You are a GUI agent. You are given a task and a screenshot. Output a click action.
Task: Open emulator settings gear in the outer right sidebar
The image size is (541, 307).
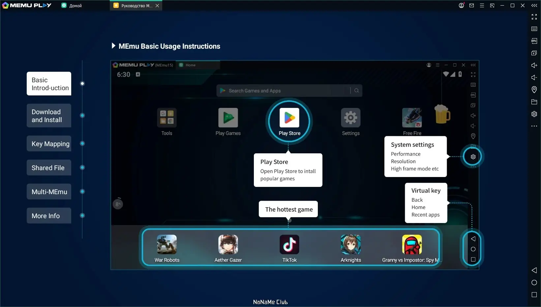534,114
